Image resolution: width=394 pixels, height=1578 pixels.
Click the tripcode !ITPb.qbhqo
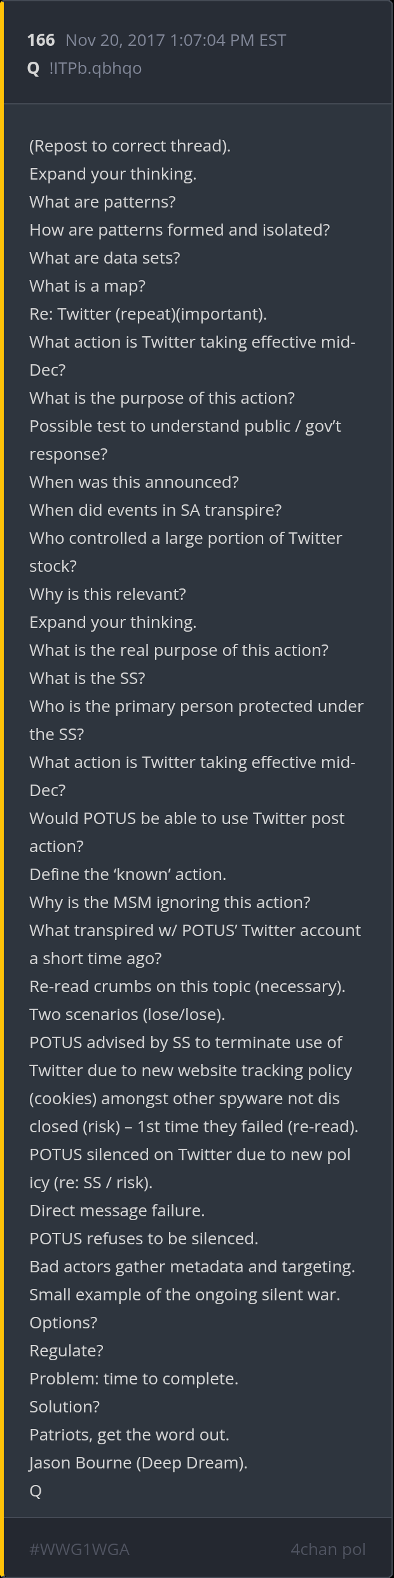(x=95, y=68)
